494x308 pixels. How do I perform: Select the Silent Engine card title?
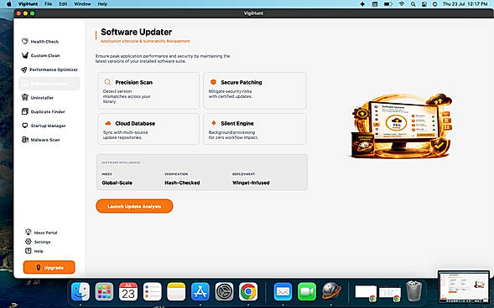click(237, 124)
